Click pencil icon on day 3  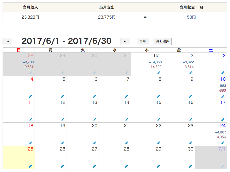pyautogui.click(x=223, y=73)
